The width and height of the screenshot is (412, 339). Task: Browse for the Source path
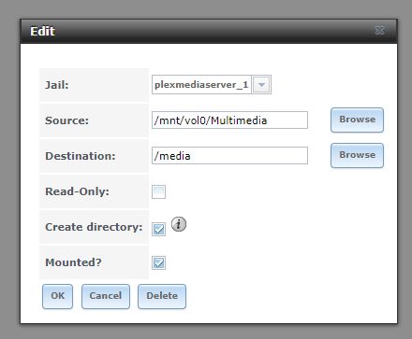point(357,120)
